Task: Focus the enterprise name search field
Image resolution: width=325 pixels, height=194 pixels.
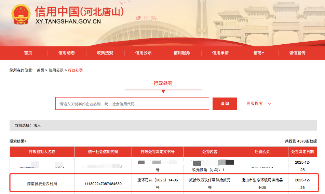Action: coord(132,104)
